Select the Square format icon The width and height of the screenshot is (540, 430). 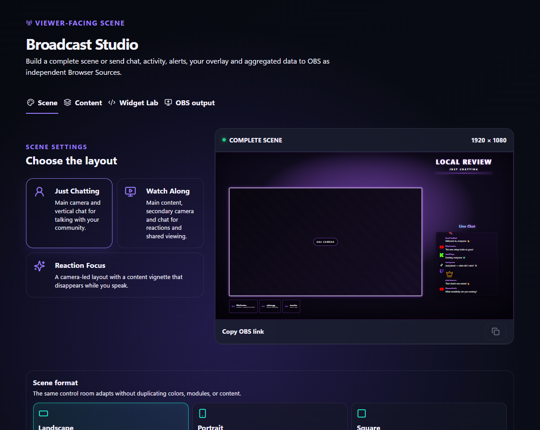[362, 413]
